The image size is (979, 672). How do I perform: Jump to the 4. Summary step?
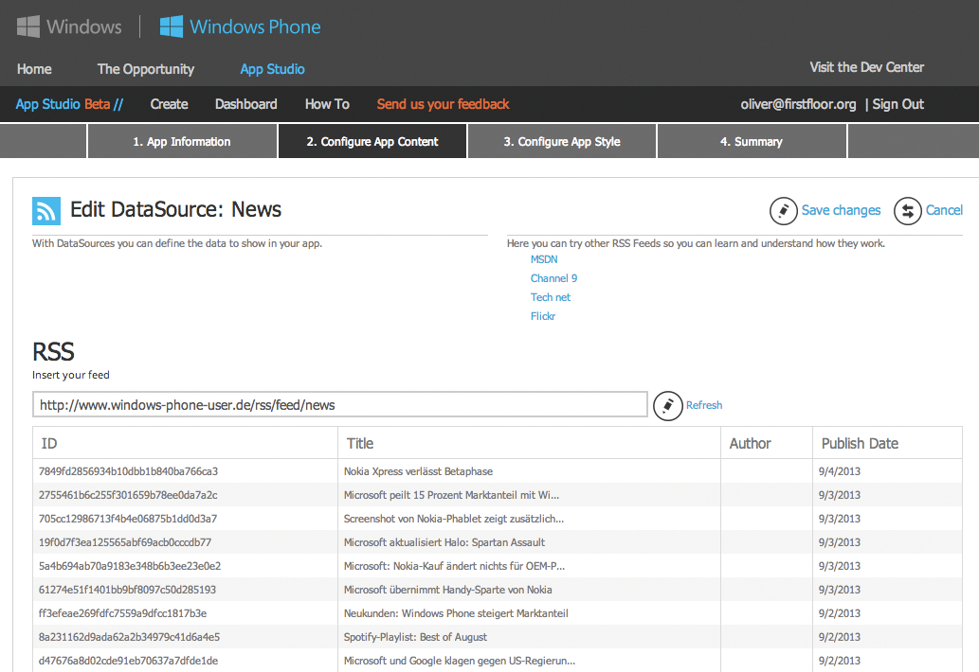752,142
